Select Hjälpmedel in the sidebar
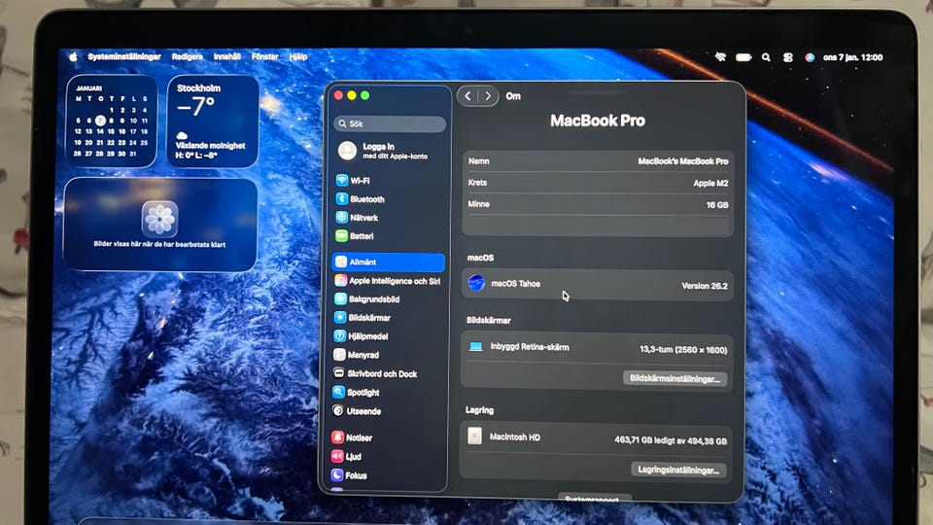This screenshot has width=933, height=525. pyautogui.click(x=367, y=336)
